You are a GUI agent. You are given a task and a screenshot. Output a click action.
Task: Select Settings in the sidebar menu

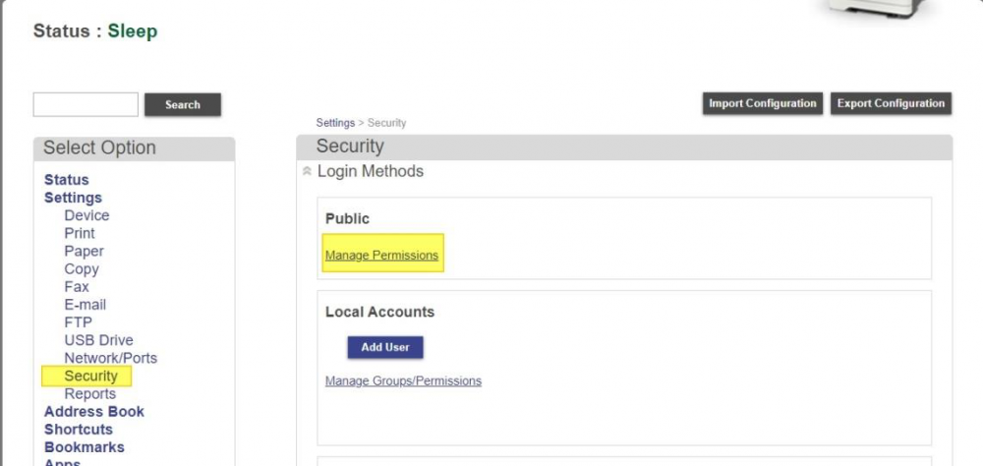[73, 198]
